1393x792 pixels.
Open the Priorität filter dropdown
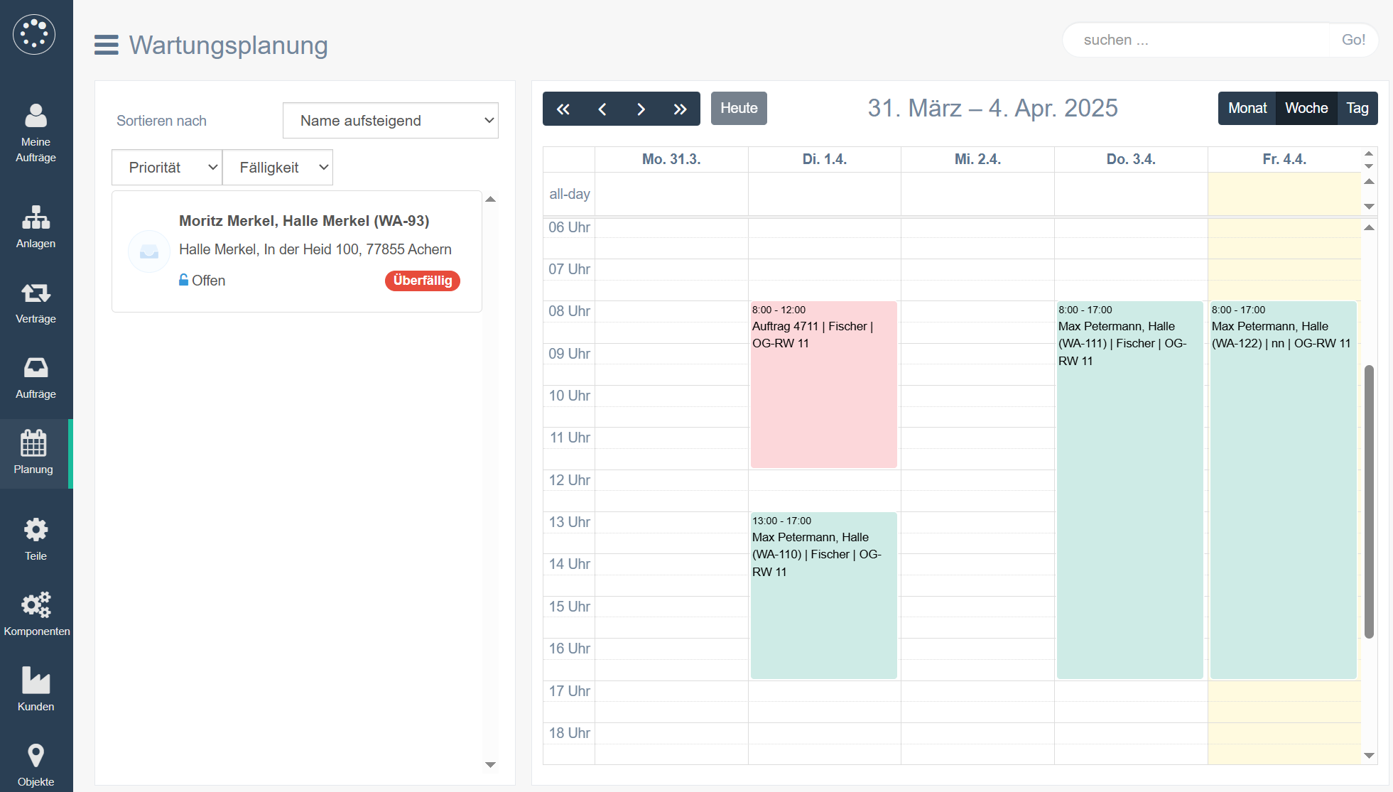point(167,168)
